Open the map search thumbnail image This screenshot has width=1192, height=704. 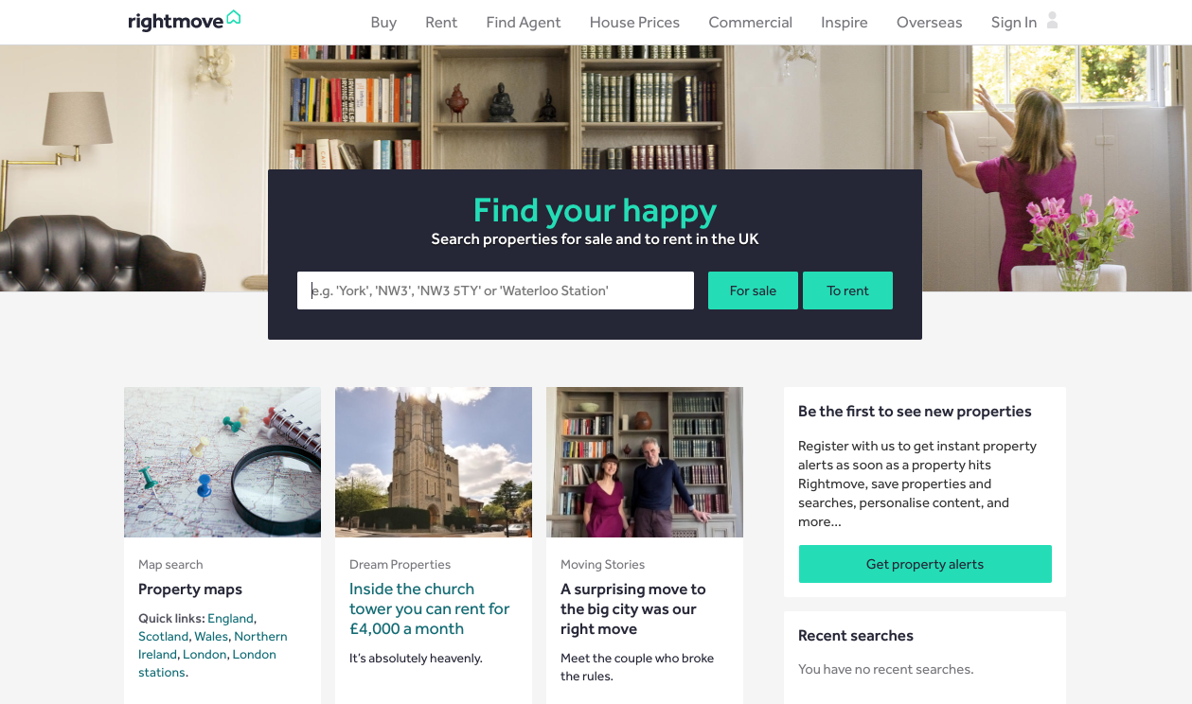(222, 462)
